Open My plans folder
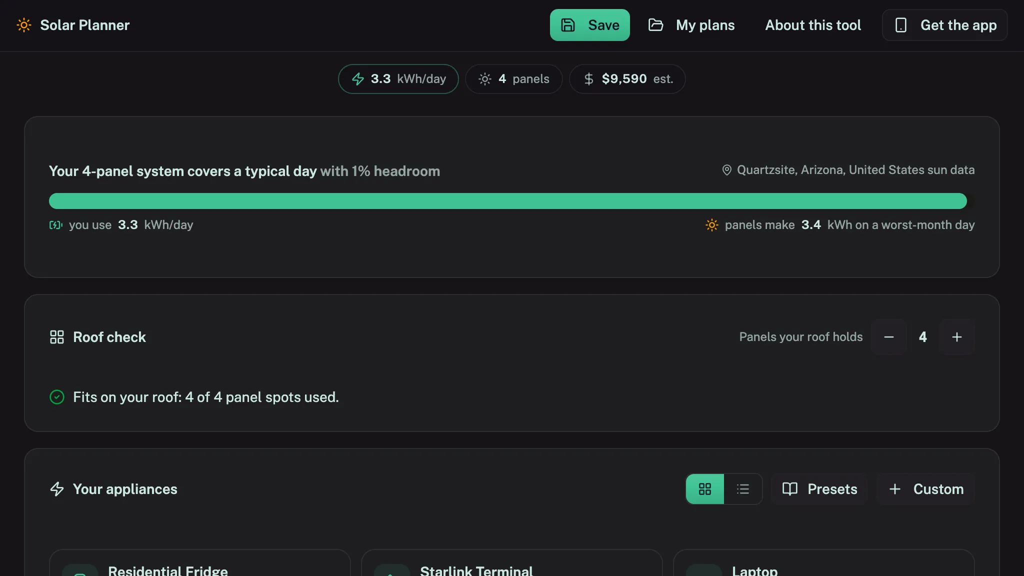The height and width of the screenshot is (576, 1024). (x=691, y=25)
